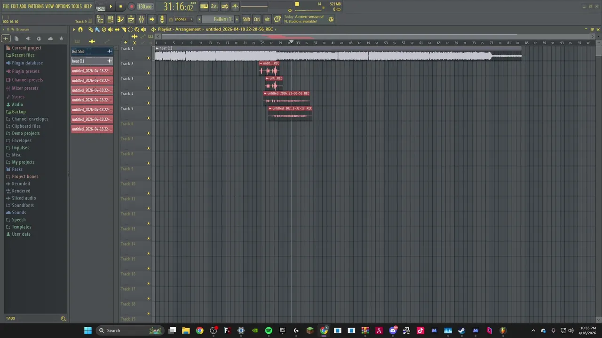
Task: Open the mixer view button
Action: (141, 19)
